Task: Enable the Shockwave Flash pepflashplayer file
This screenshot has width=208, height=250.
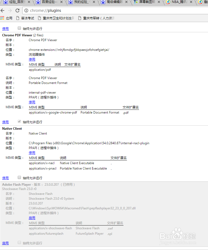Action: (x=32, y=218)
